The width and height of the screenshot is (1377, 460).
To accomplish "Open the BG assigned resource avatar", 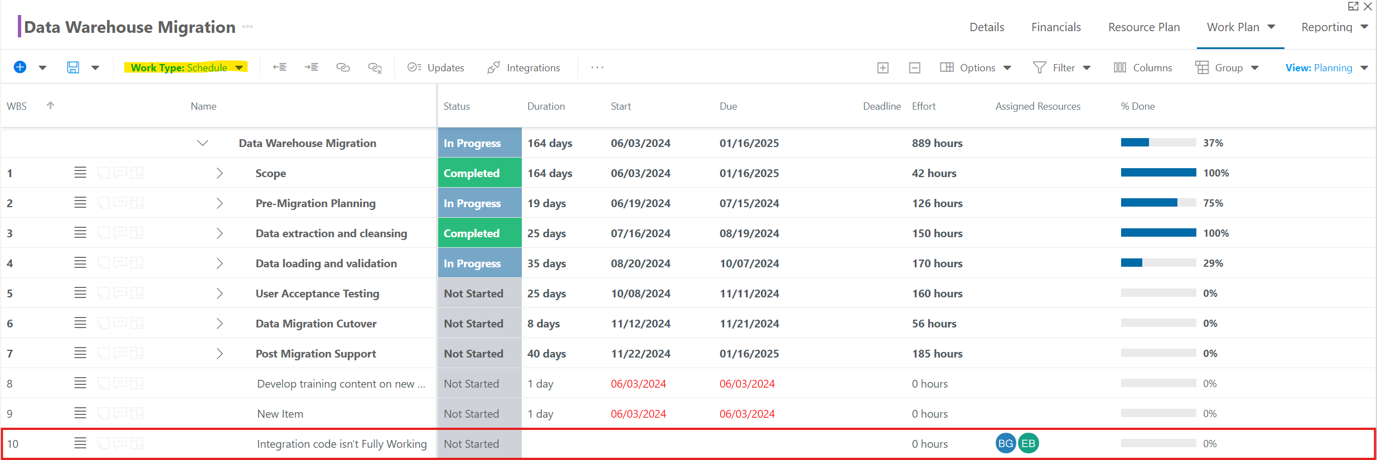I will point(1006,443).
